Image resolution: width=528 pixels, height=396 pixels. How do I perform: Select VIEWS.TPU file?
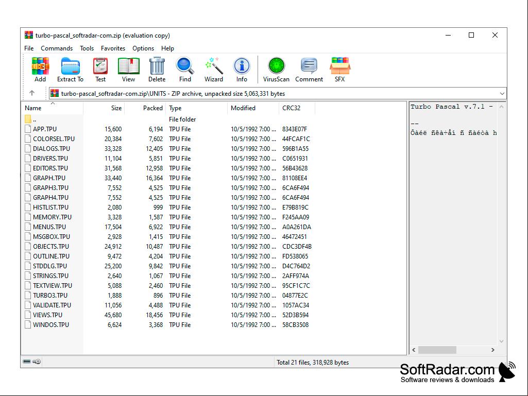47,315
